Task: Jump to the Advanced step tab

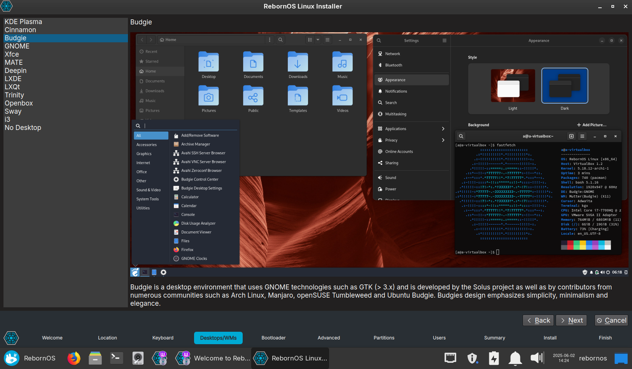Action: 329,338
